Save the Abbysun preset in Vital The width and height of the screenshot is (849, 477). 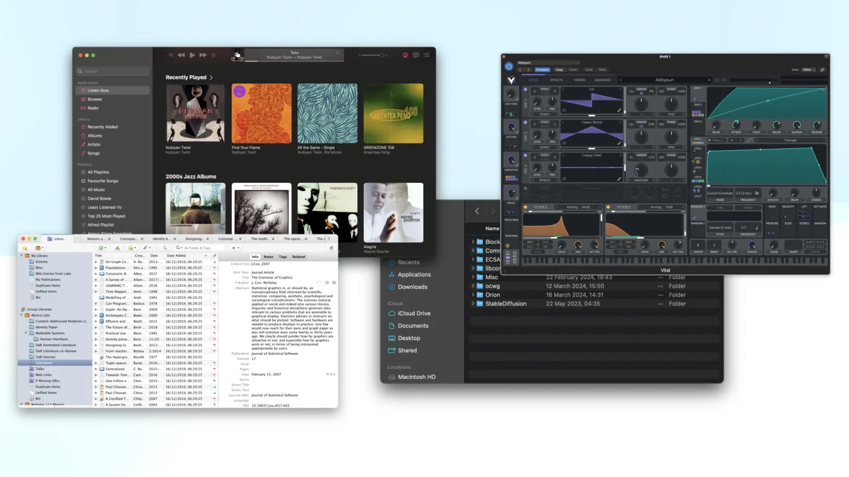(x=717, y=80)
